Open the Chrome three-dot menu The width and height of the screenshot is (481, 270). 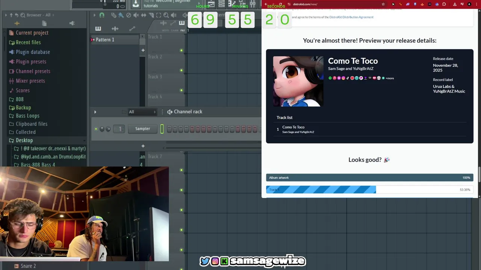tap(476, 4)
